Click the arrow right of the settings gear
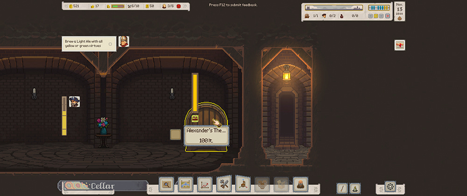The width and height of the screenshot is (467, 196). 400,189
